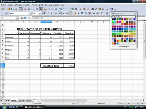Insert a Sum formula
This screenshot has width=146, height=109.
tap(25, 18)
